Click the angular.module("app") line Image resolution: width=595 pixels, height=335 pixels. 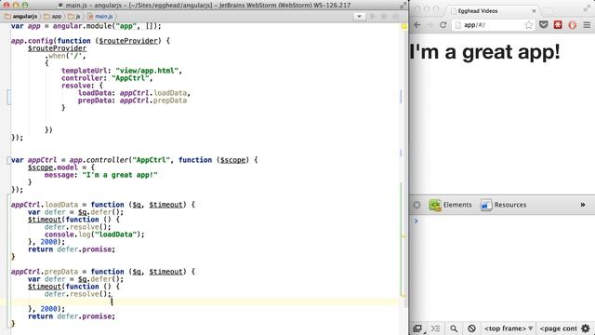click(x=86, y=26)
